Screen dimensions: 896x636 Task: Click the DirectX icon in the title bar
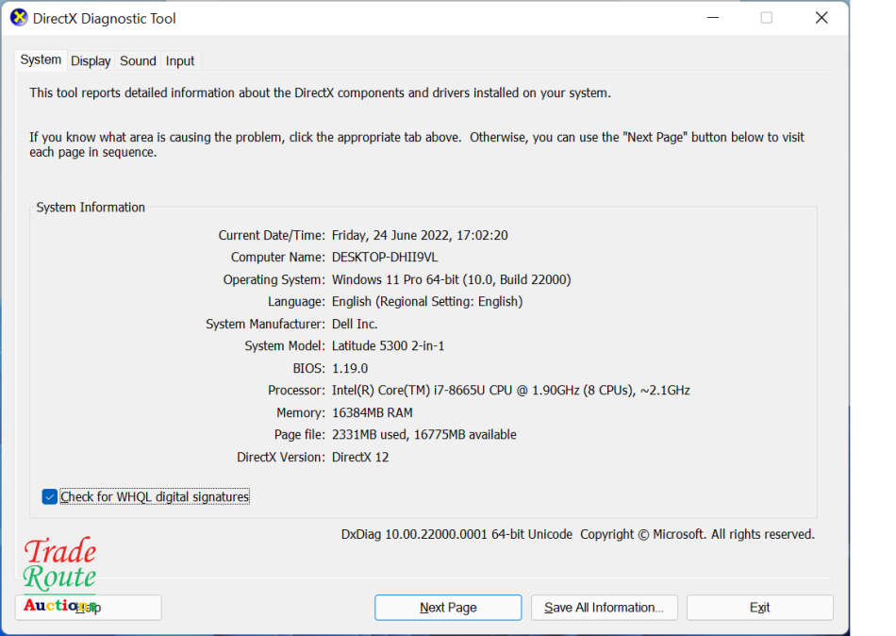tap(19, 18)
